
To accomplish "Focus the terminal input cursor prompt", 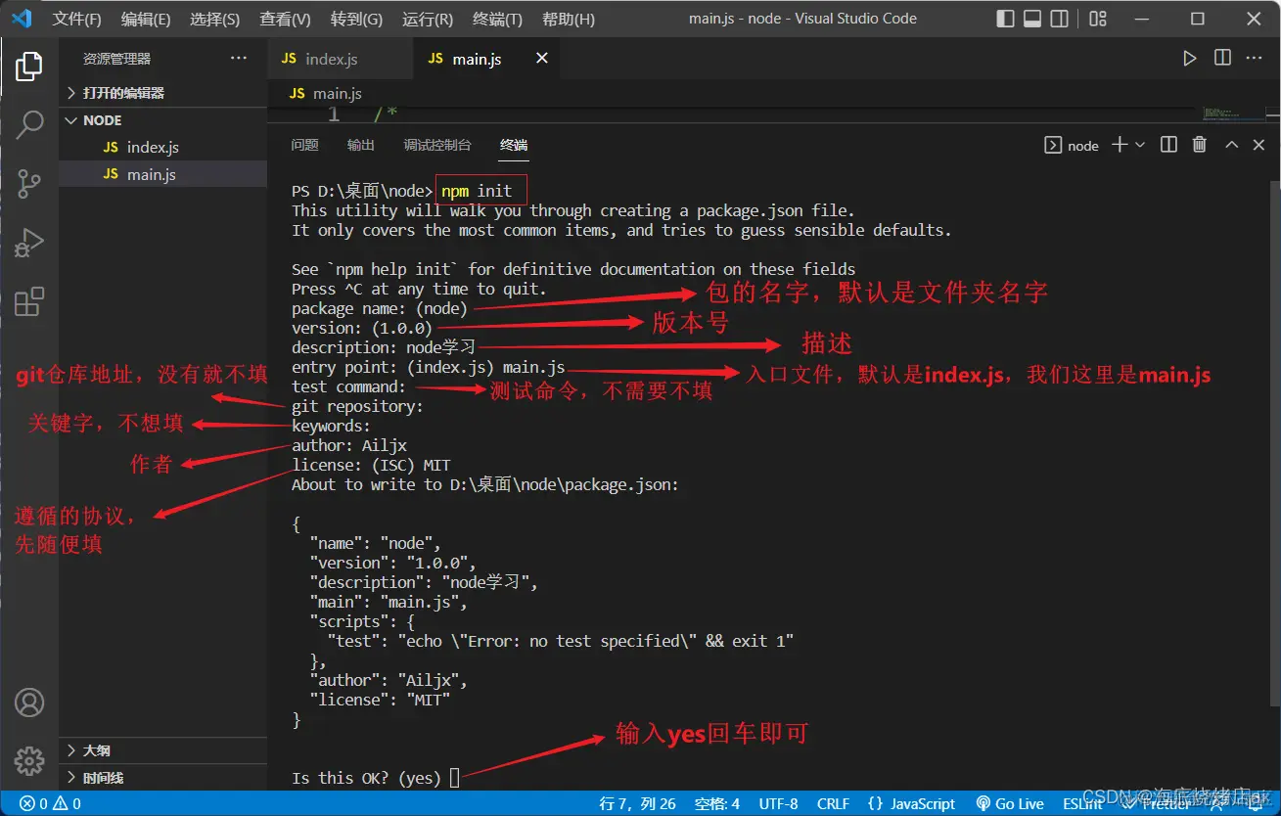I will tap(454, 778).
